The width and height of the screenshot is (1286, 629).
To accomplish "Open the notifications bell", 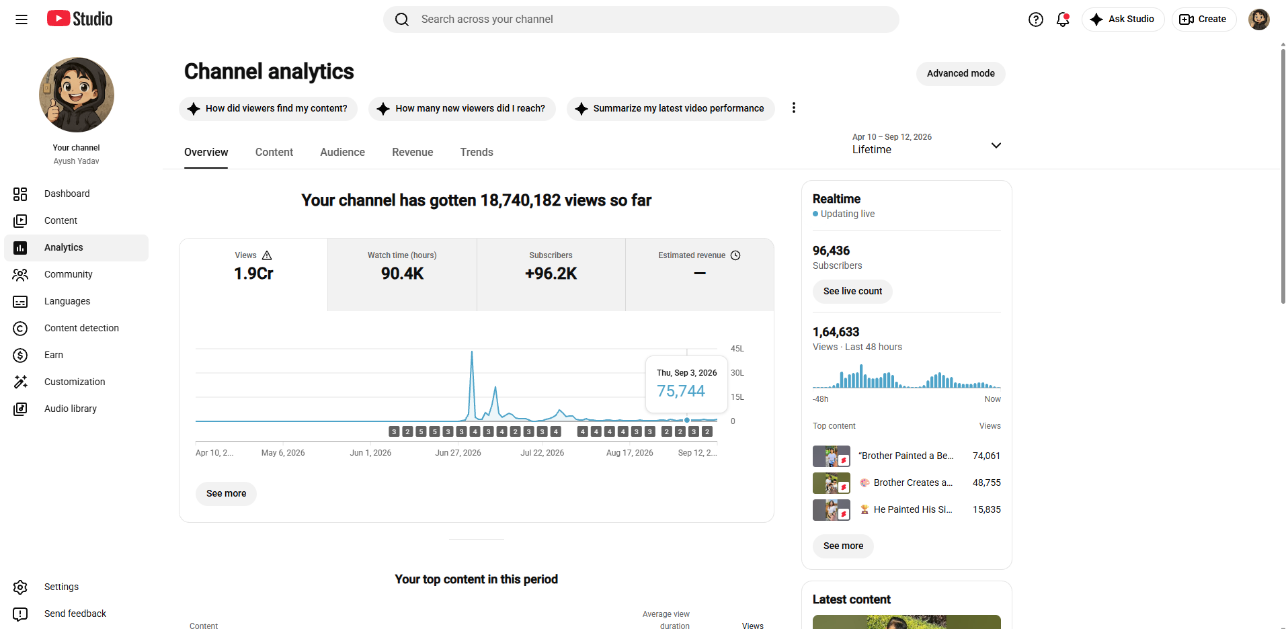I will pos(1063,19).
